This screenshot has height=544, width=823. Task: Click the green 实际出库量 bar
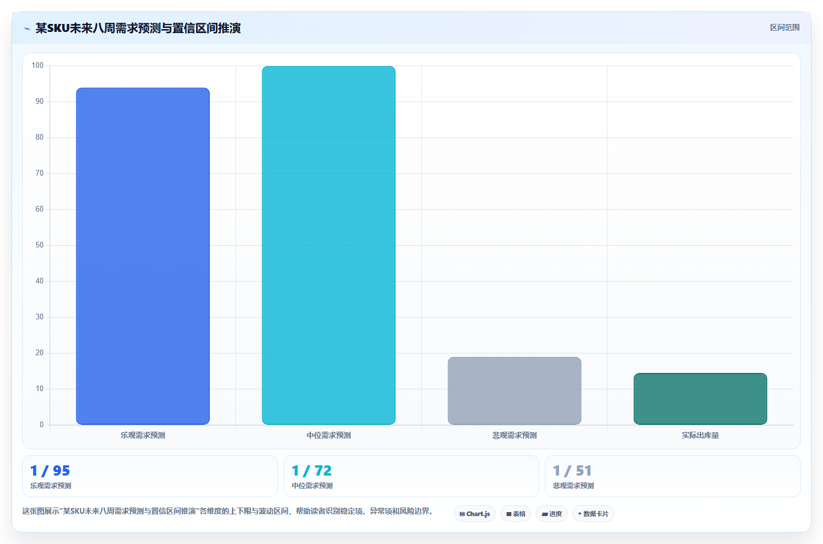[x=700, y=399]
